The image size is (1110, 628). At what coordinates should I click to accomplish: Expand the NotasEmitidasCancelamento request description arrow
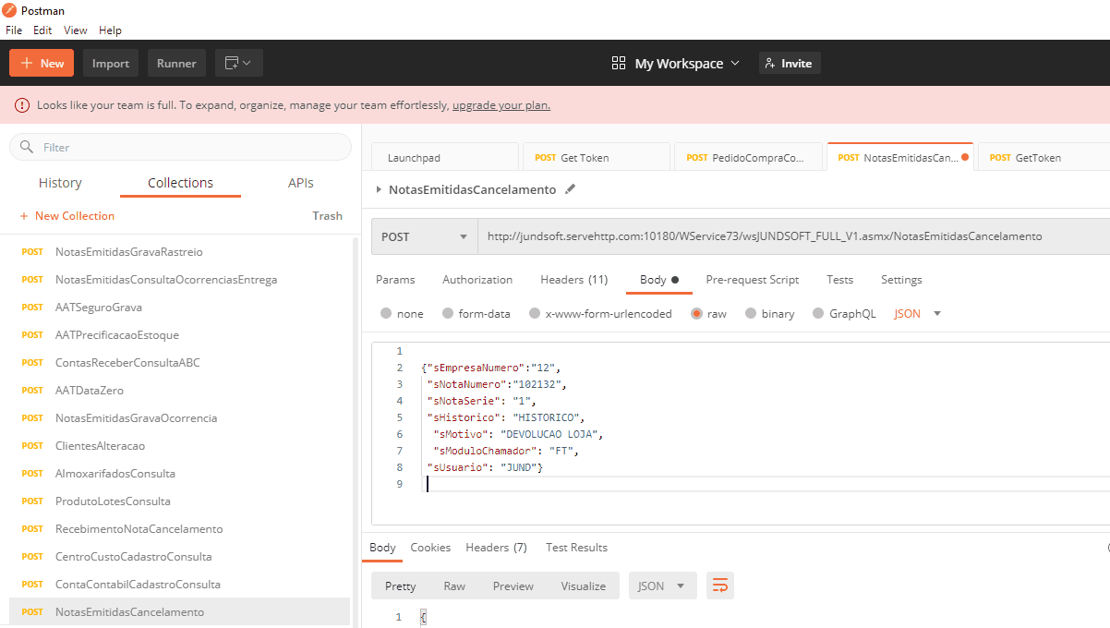[x=378, y=189]
